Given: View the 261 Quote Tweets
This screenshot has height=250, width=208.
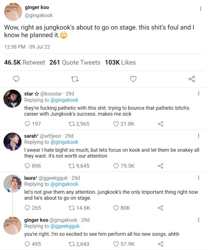Looking at the screenshot, I should (x=75, y=63).
